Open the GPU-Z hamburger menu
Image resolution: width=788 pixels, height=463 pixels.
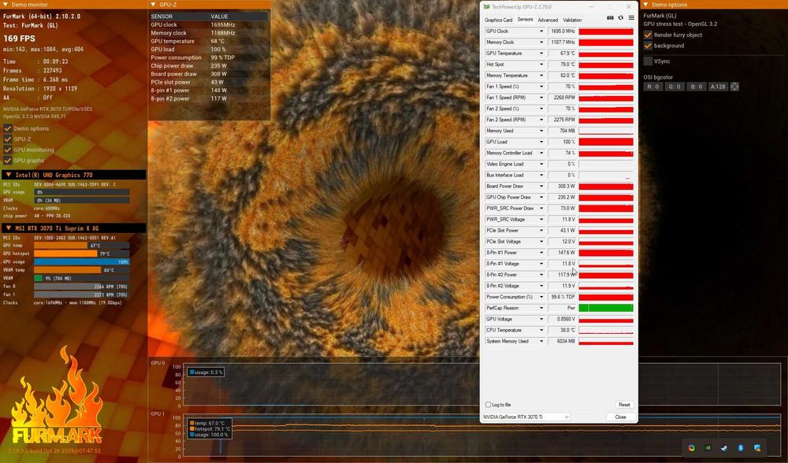631,18
